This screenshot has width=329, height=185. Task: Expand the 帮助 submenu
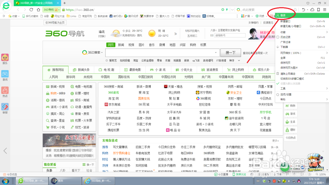(301, 99)
